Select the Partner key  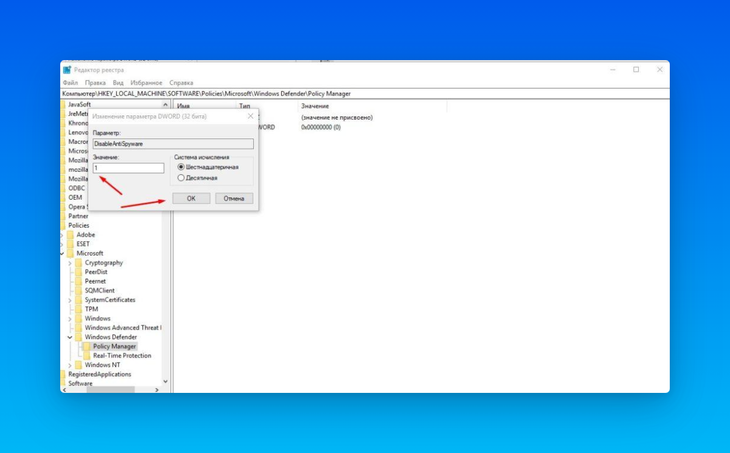click(78, 216)
